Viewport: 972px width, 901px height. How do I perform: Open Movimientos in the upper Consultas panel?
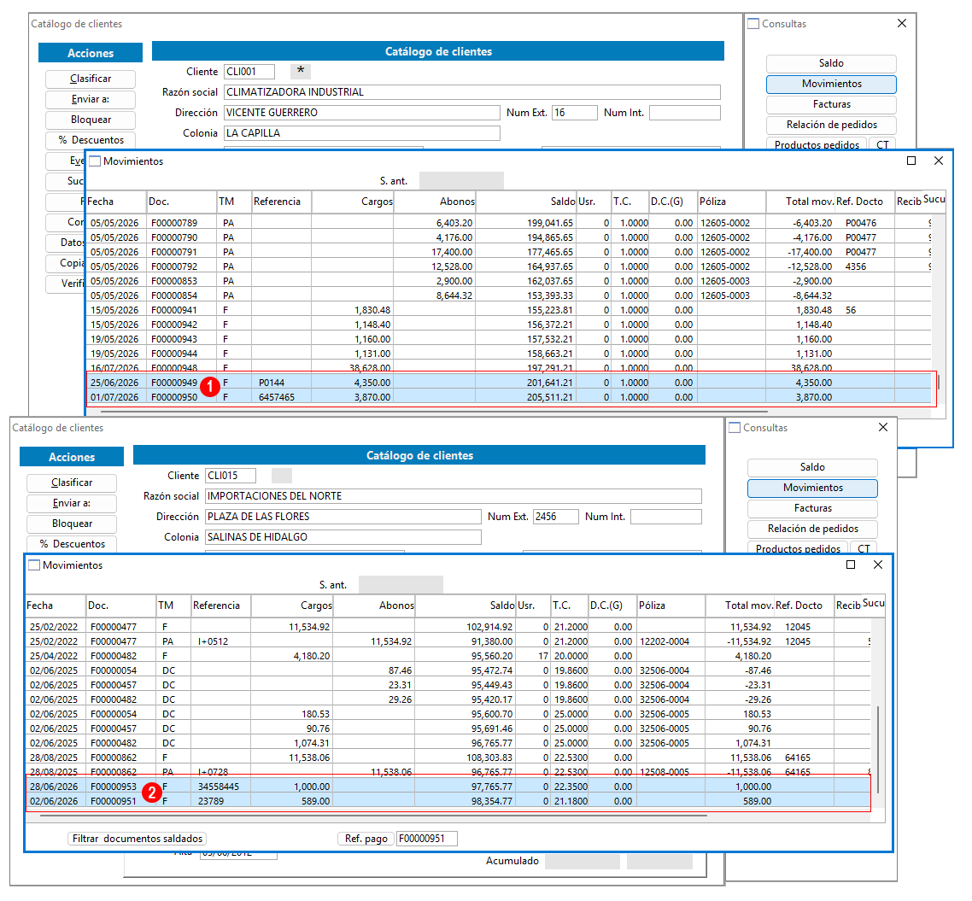pyautogui.click(x=831, y=84)
